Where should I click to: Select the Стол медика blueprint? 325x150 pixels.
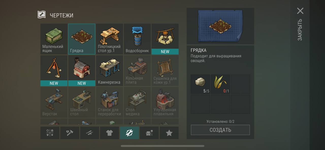[137, 102]
